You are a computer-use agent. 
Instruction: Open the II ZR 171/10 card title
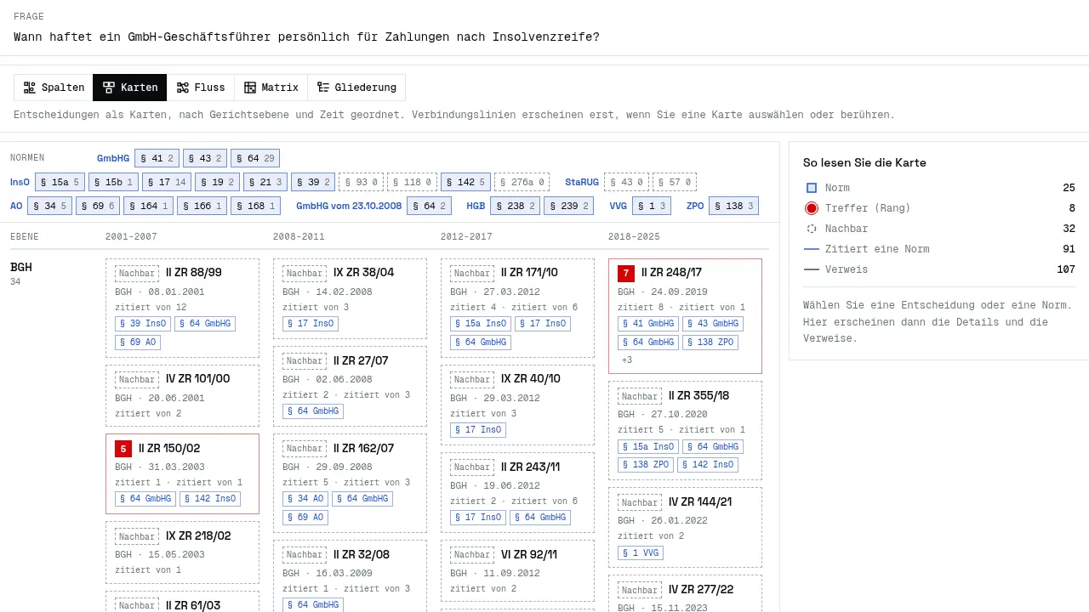529,273
